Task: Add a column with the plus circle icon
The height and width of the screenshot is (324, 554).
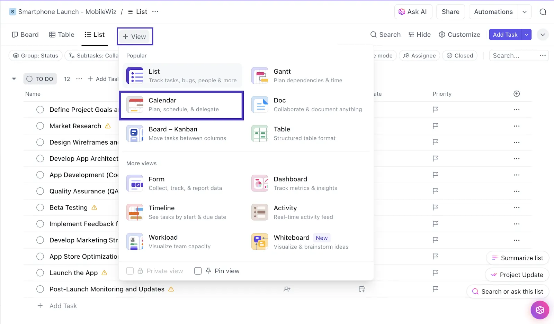Action: (517, 94)
